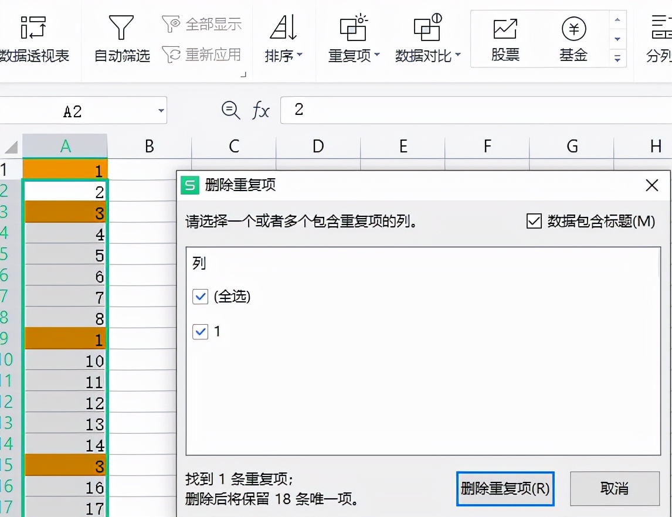Click the 删除重复项(R) button
The height and width of the screenshot is (517, 672).
505,489
